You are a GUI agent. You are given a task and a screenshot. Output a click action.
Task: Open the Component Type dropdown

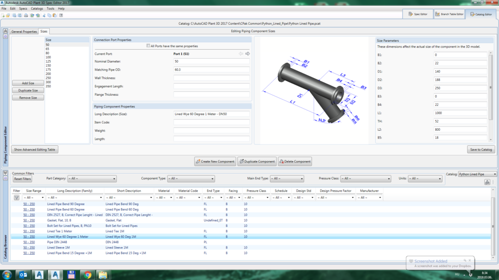click(x=191, y=179)
